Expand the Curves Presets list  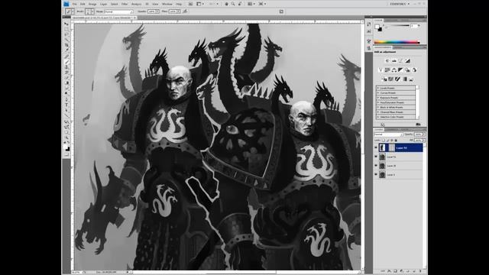pos(378,93)
